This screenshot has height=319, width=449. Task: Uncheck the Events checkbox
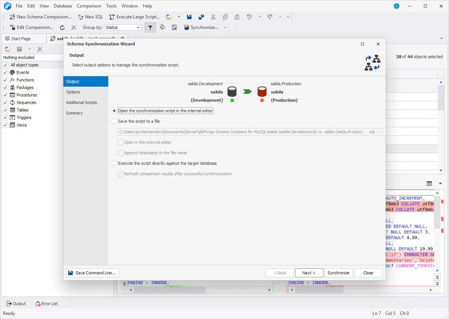click(x=5, y=72)
